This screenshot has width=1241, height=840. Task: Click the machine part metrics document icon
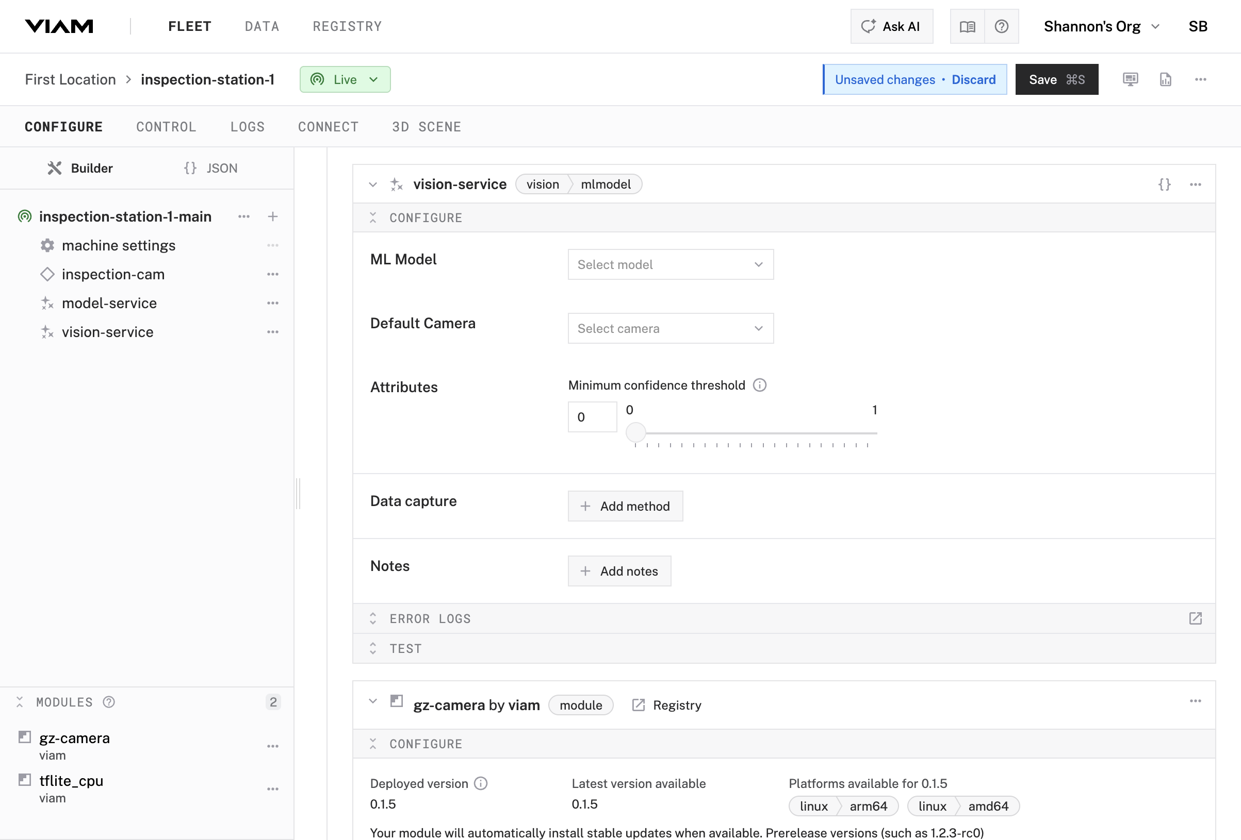[1165, 79]
